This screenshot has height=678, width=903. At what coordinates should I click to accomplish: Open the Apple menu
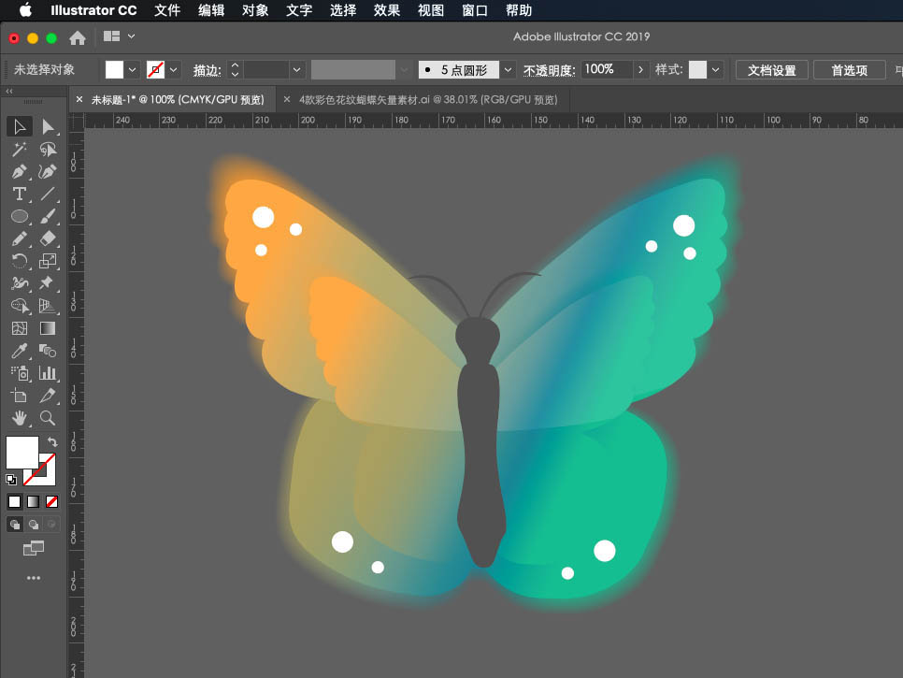25,9
